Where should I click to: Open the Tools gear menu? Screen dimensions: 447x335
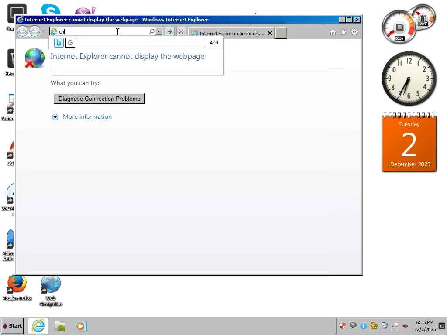pyautogui.click(x=354, y=32)
